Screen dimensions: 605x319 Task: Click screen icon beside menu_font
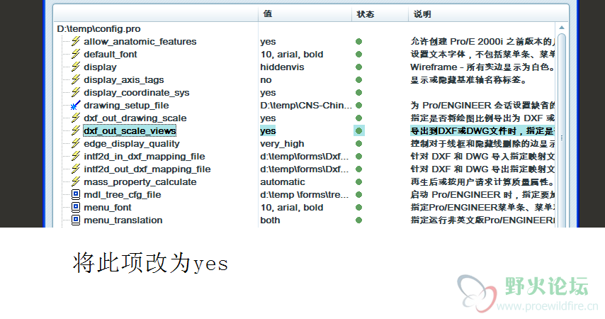76,207
